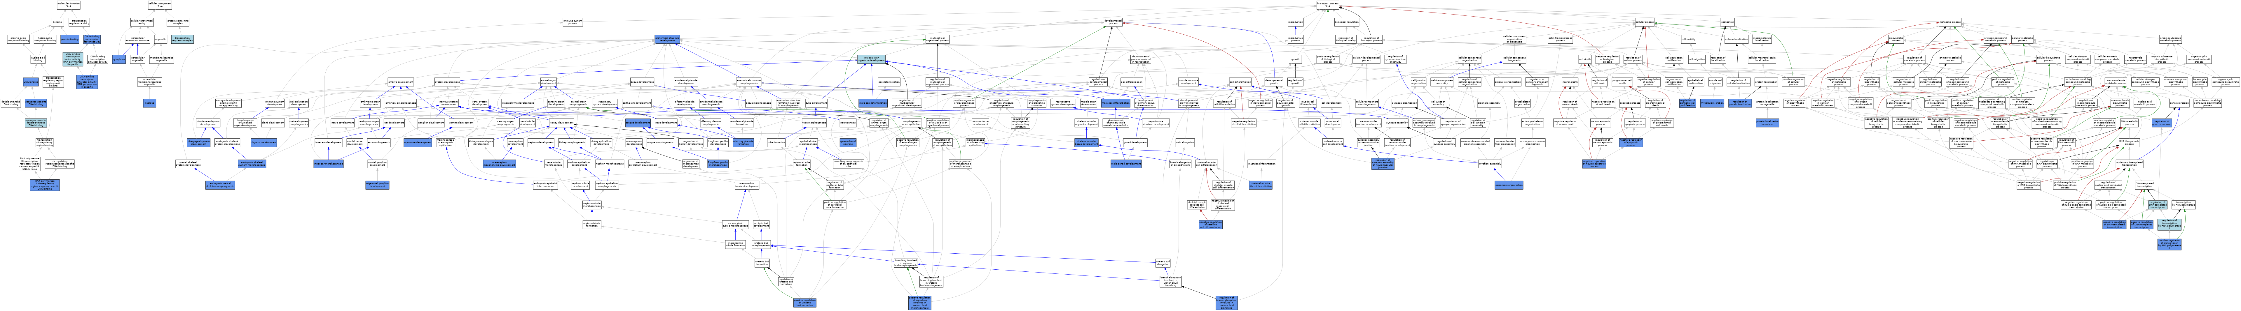Click the sex determination node
The image size is (2241, 311).
point(889,82)
